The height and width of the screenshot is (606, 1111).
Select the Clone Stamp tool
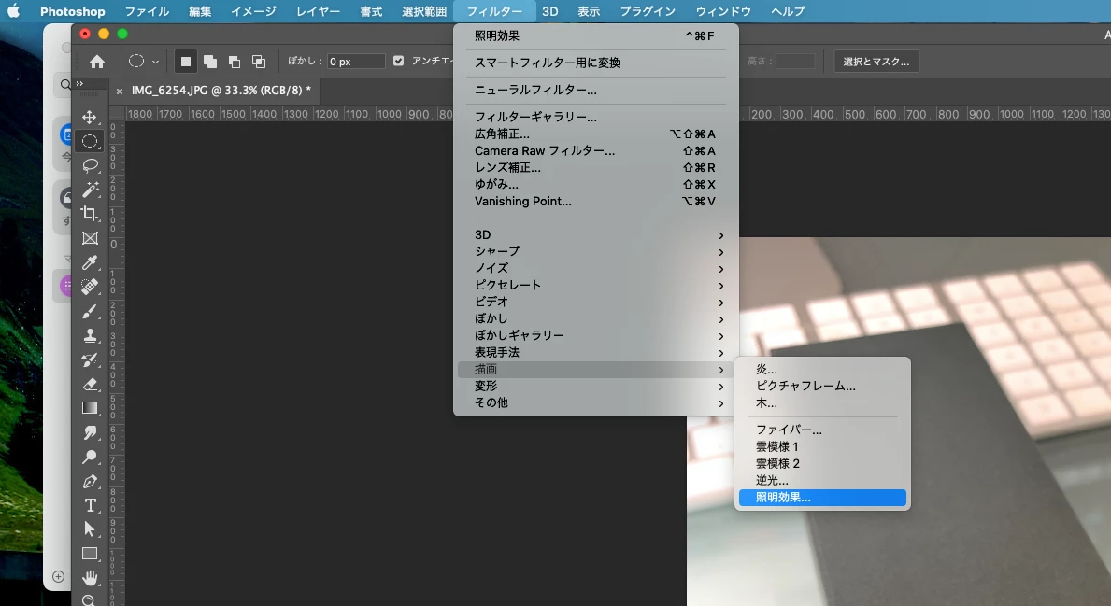[x=90, y=335]
